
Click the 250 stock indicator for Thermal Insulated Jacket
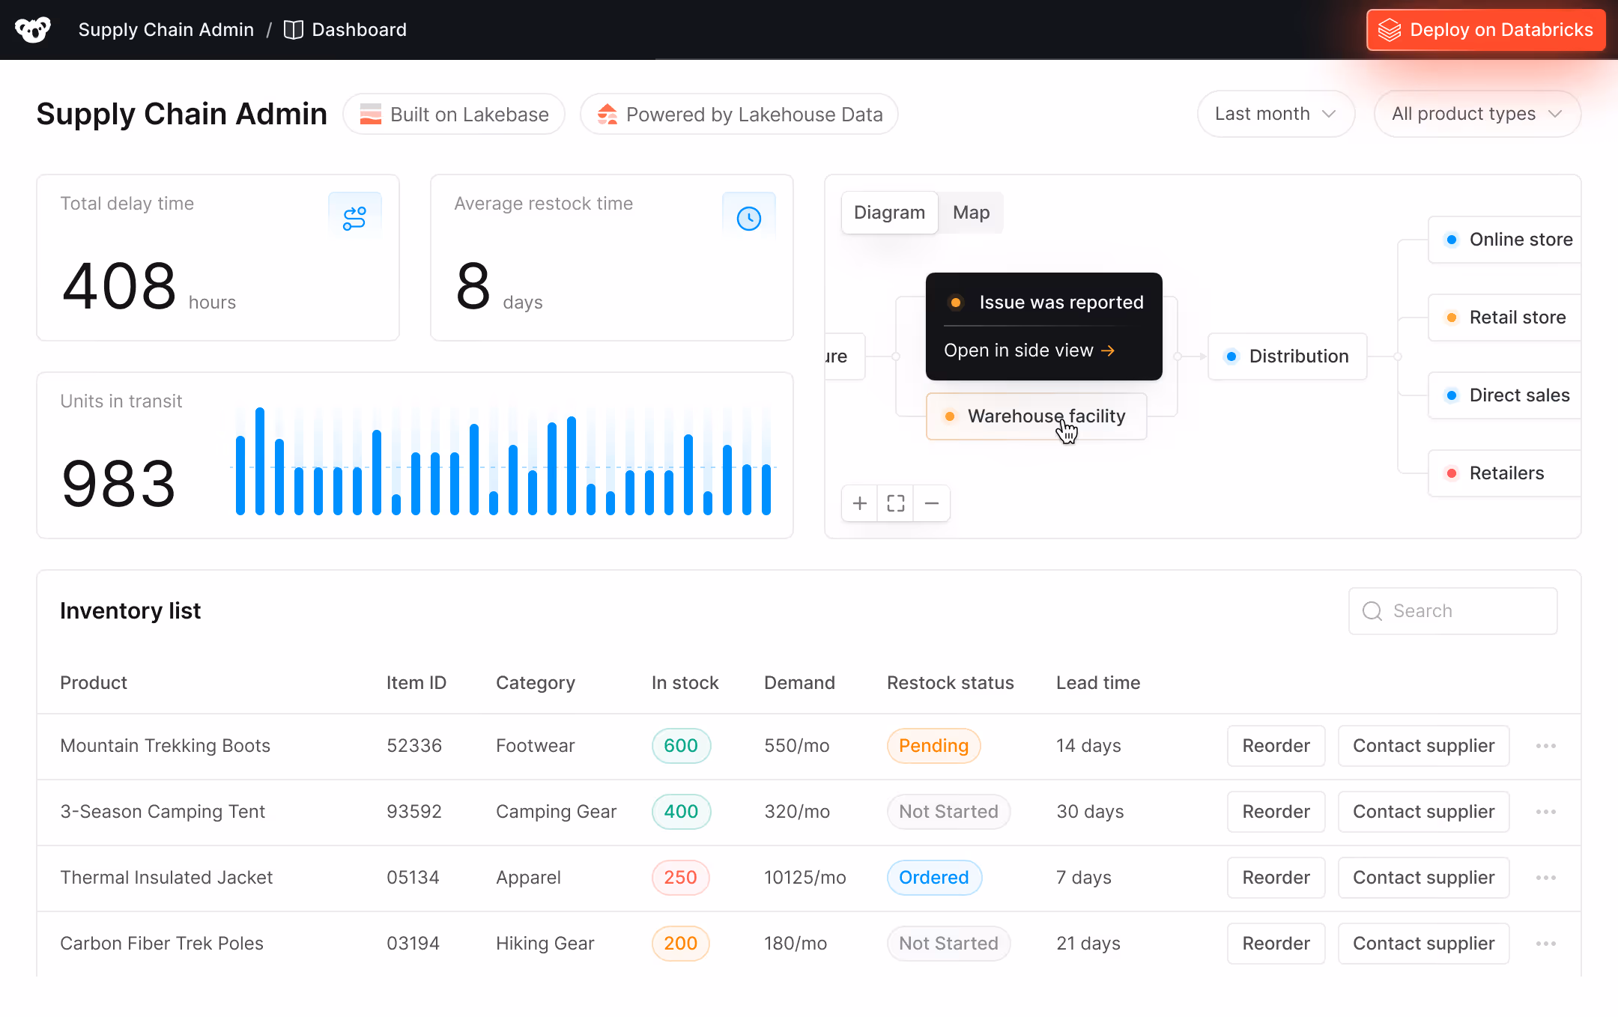tap(680, 877)
